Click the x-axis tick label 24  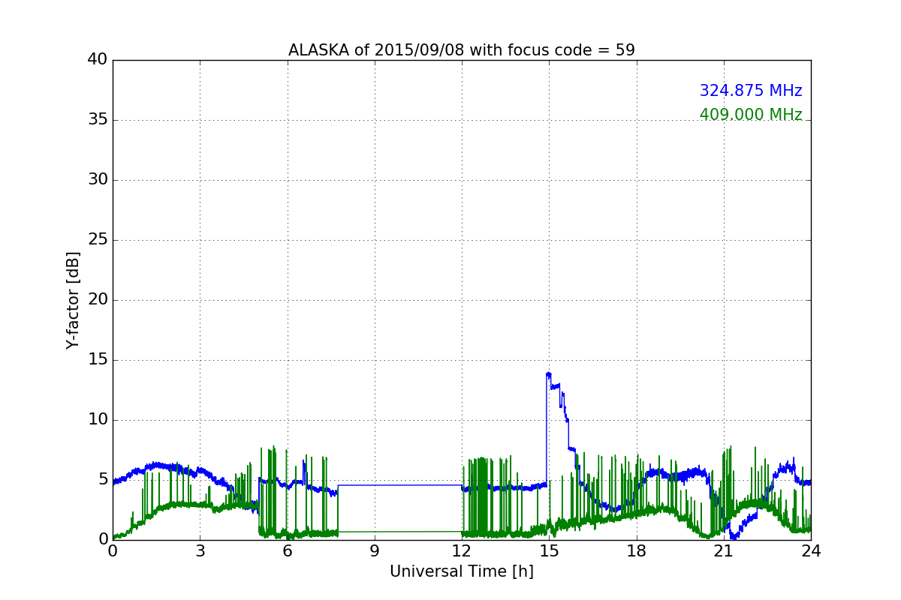811,550
